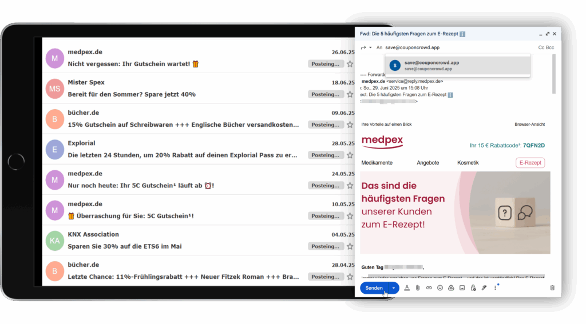Screen dimensions: 586x324
Task: Click Bcc to add blind recipients
Action: click(x=550, y=47)
